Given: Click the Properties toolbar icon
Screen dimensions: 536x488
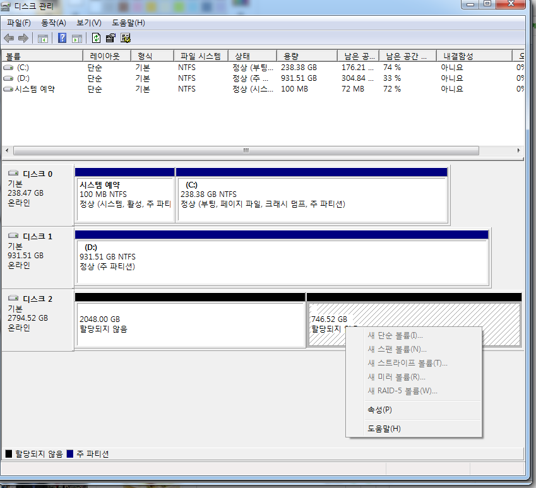Looking at the screenshot, I should [x=111, y=38].
